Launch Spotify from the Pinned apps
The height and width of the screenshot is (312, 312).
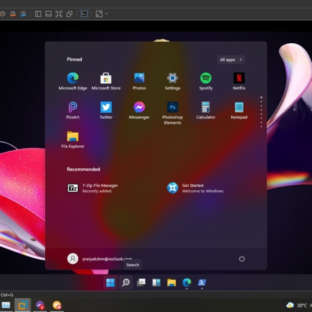pos(206,82)
